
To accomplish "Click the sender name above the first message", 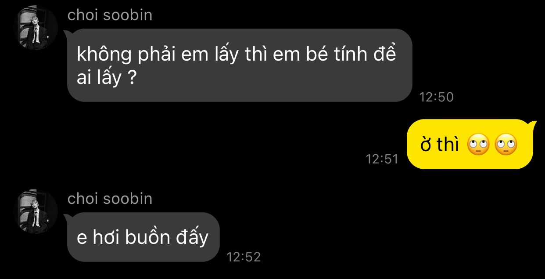I will [110, 15].
